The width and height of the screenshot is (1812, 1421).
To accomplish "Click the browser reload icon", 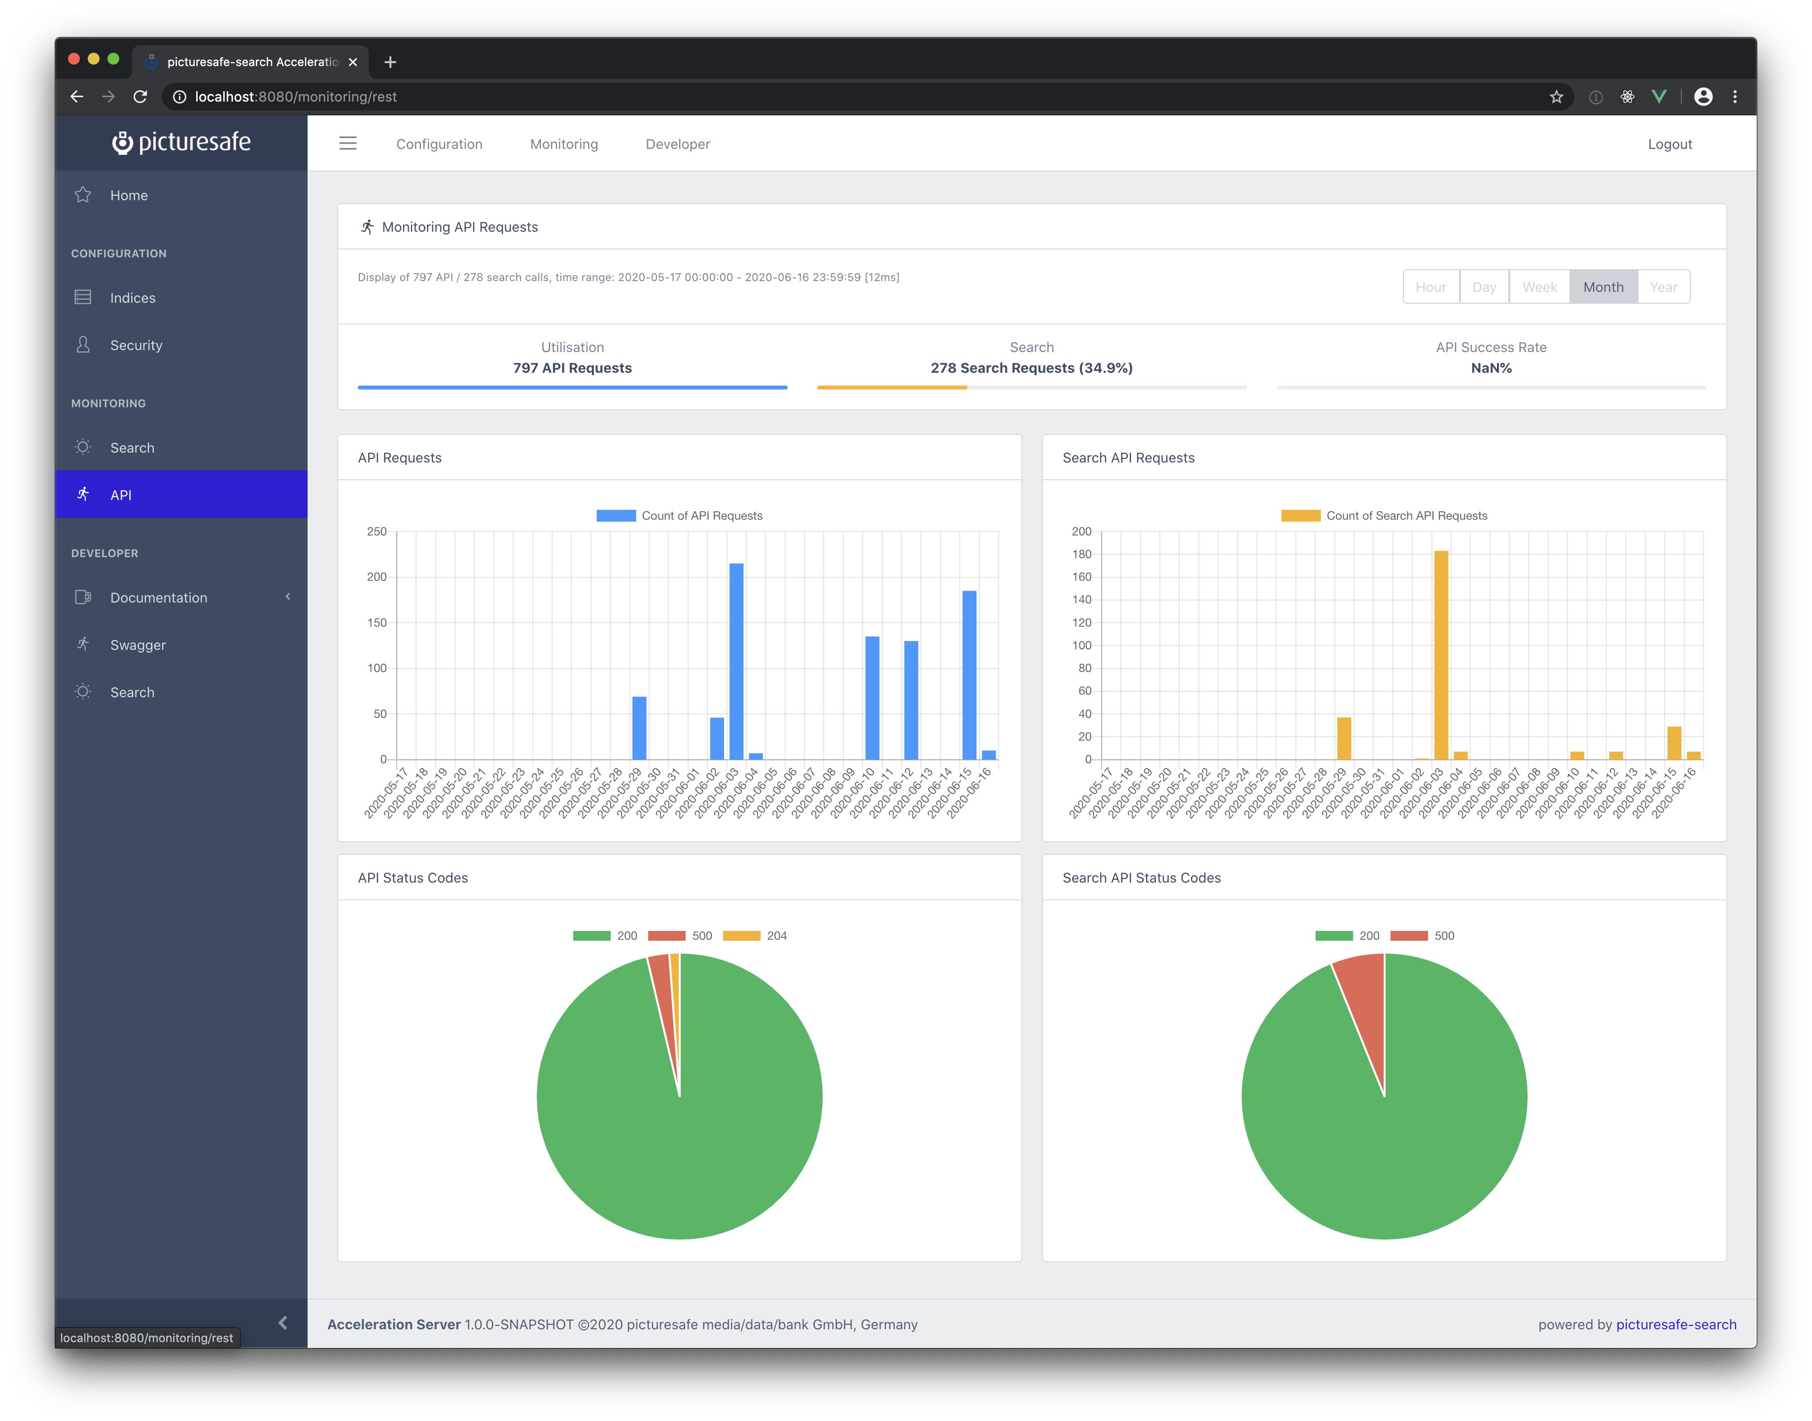I will (140, 97).
